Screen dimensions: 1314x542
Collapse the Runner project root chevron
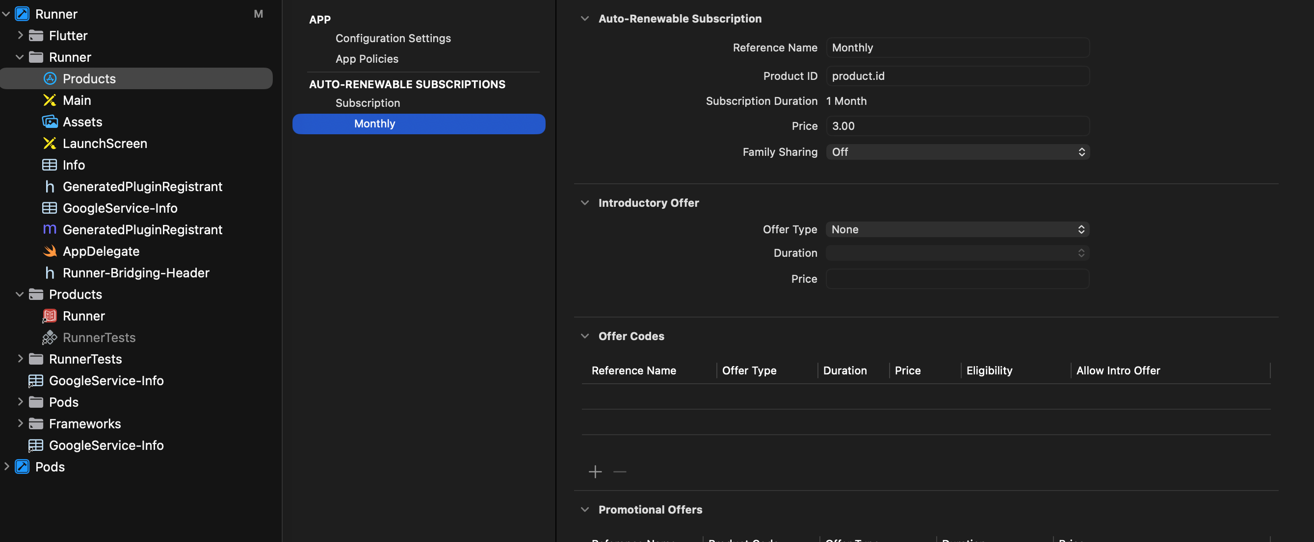pyautogui.click(x=6, y=14)
